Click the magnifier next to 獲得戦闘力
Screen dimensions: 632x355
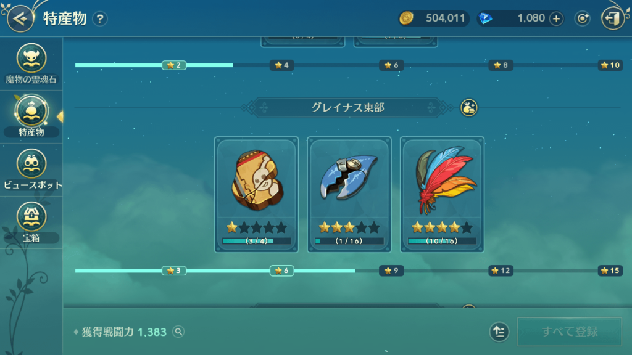(x=178, y=332)
